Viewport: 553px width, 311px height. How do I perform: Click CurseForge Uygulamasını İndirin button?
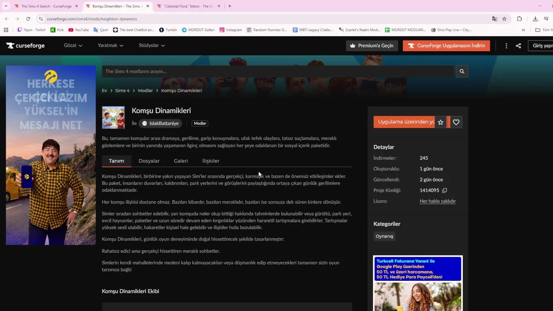pos(446,45)
